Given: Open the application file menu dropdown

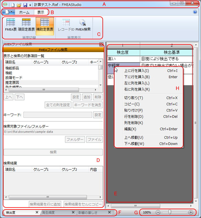Looking at the screenshot, I should coord(8,12).
